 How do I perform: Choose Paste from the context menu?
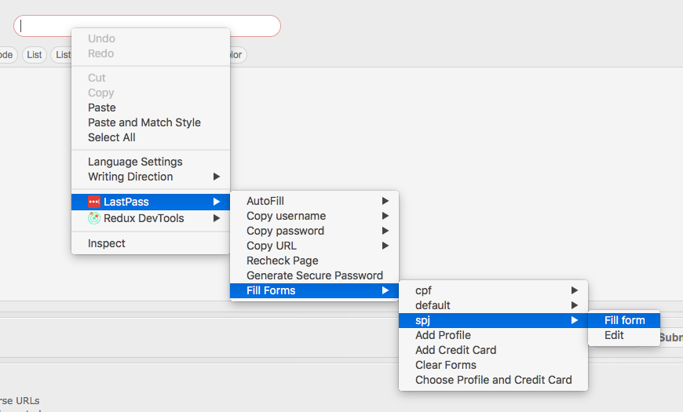tap(151, 108)
